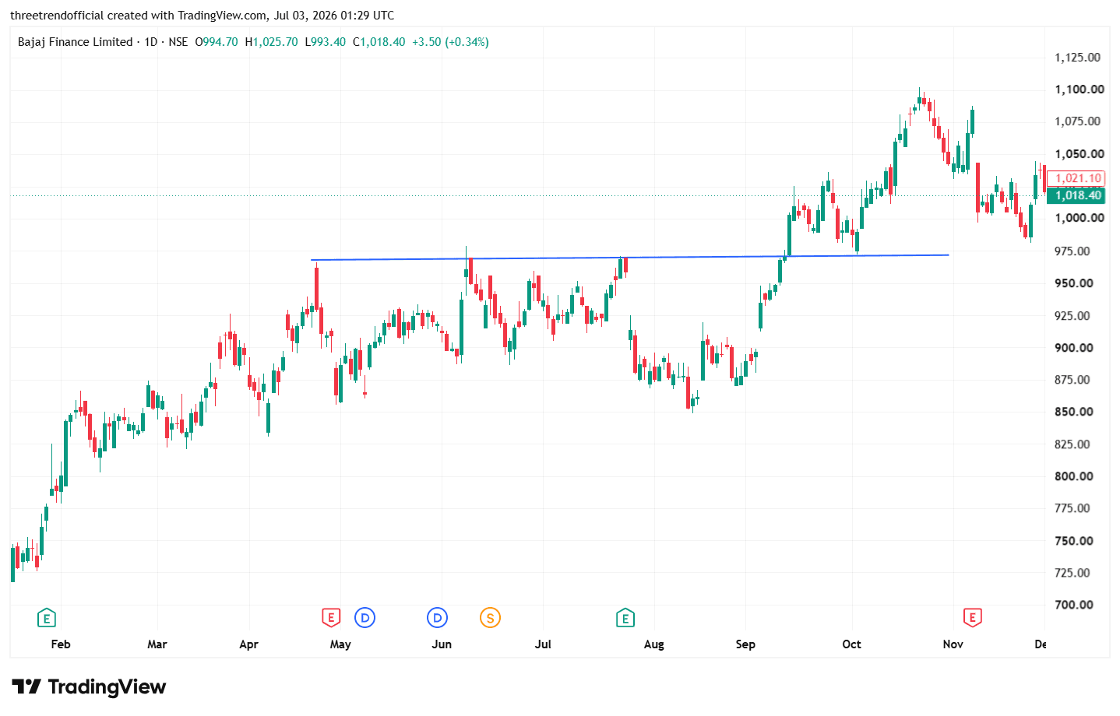
Task: Click the dividend icon next to May
Action: pos(365,618)
